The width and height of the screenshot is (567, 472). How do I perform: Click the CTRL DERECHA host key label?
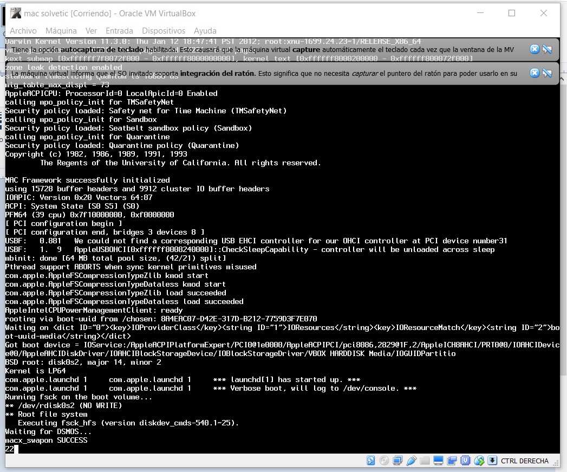pos(524,461)
